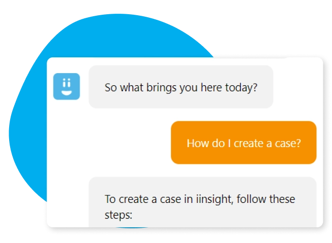
Task: Click white space right of the greeting bubble
Action: click(297, 87)
